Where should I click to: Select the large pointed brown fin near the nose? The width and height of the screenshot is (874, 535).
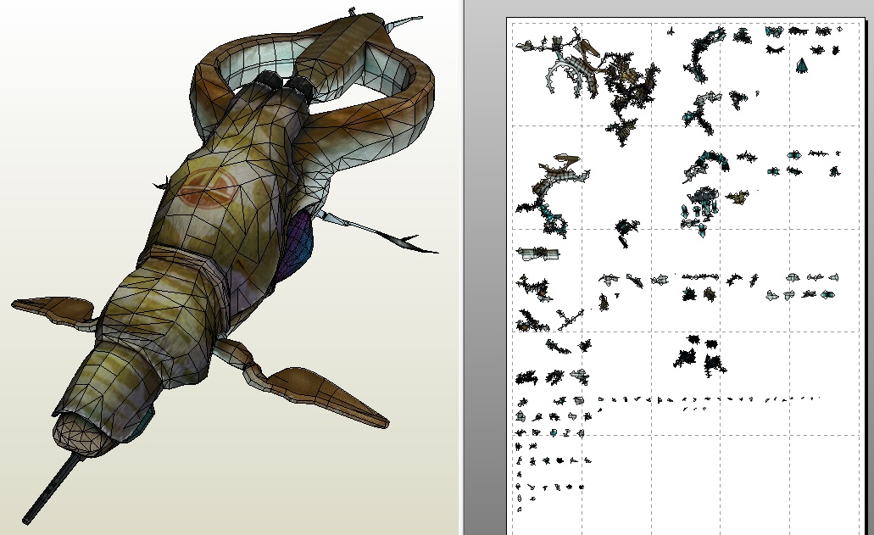329,397
